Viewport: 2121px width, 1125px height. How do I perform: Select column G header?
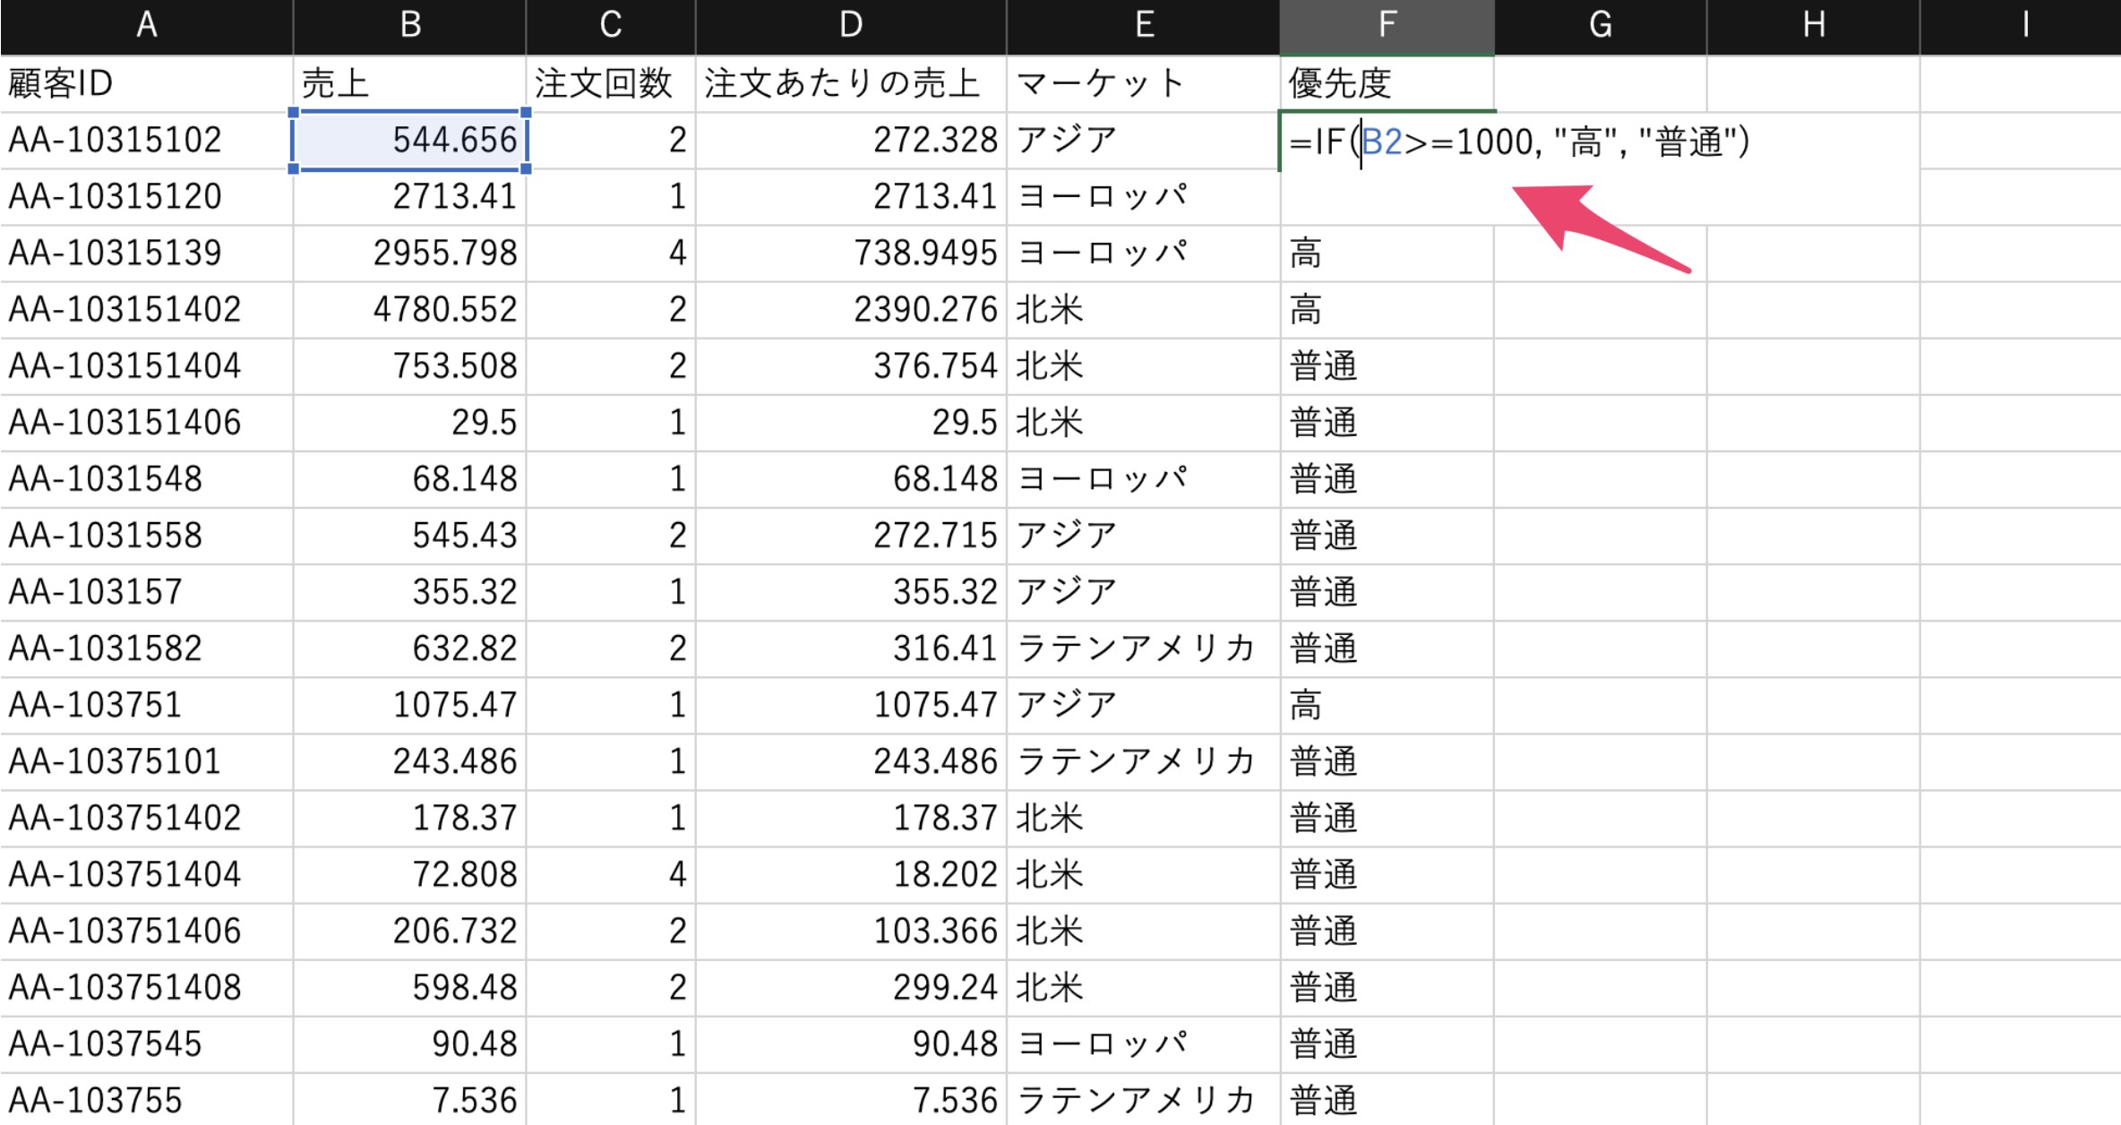click(1601, 26)
